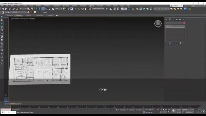
Task: Open the named selection sets dropdown
Action: click(x=98, y=9)
